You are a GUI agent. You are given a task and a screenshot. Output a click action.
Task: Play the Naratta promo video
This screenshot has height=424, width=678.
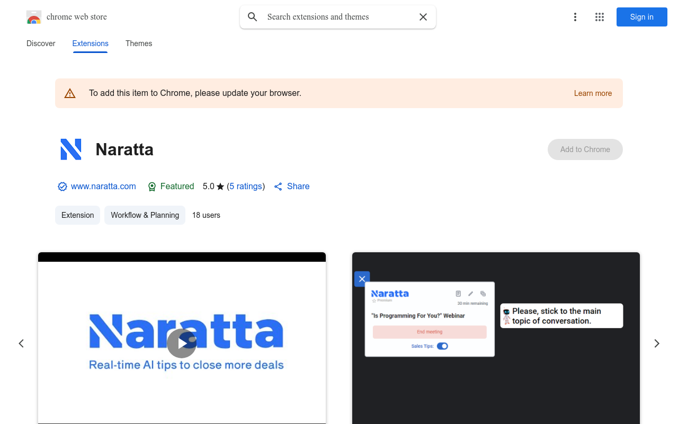click(182, 343)
